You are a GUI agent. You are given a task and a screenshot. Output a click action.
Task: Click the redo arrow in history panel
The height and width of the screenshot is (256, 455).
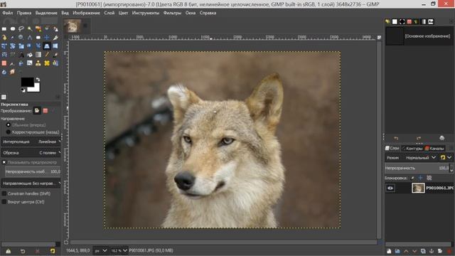tap(419, 138)
